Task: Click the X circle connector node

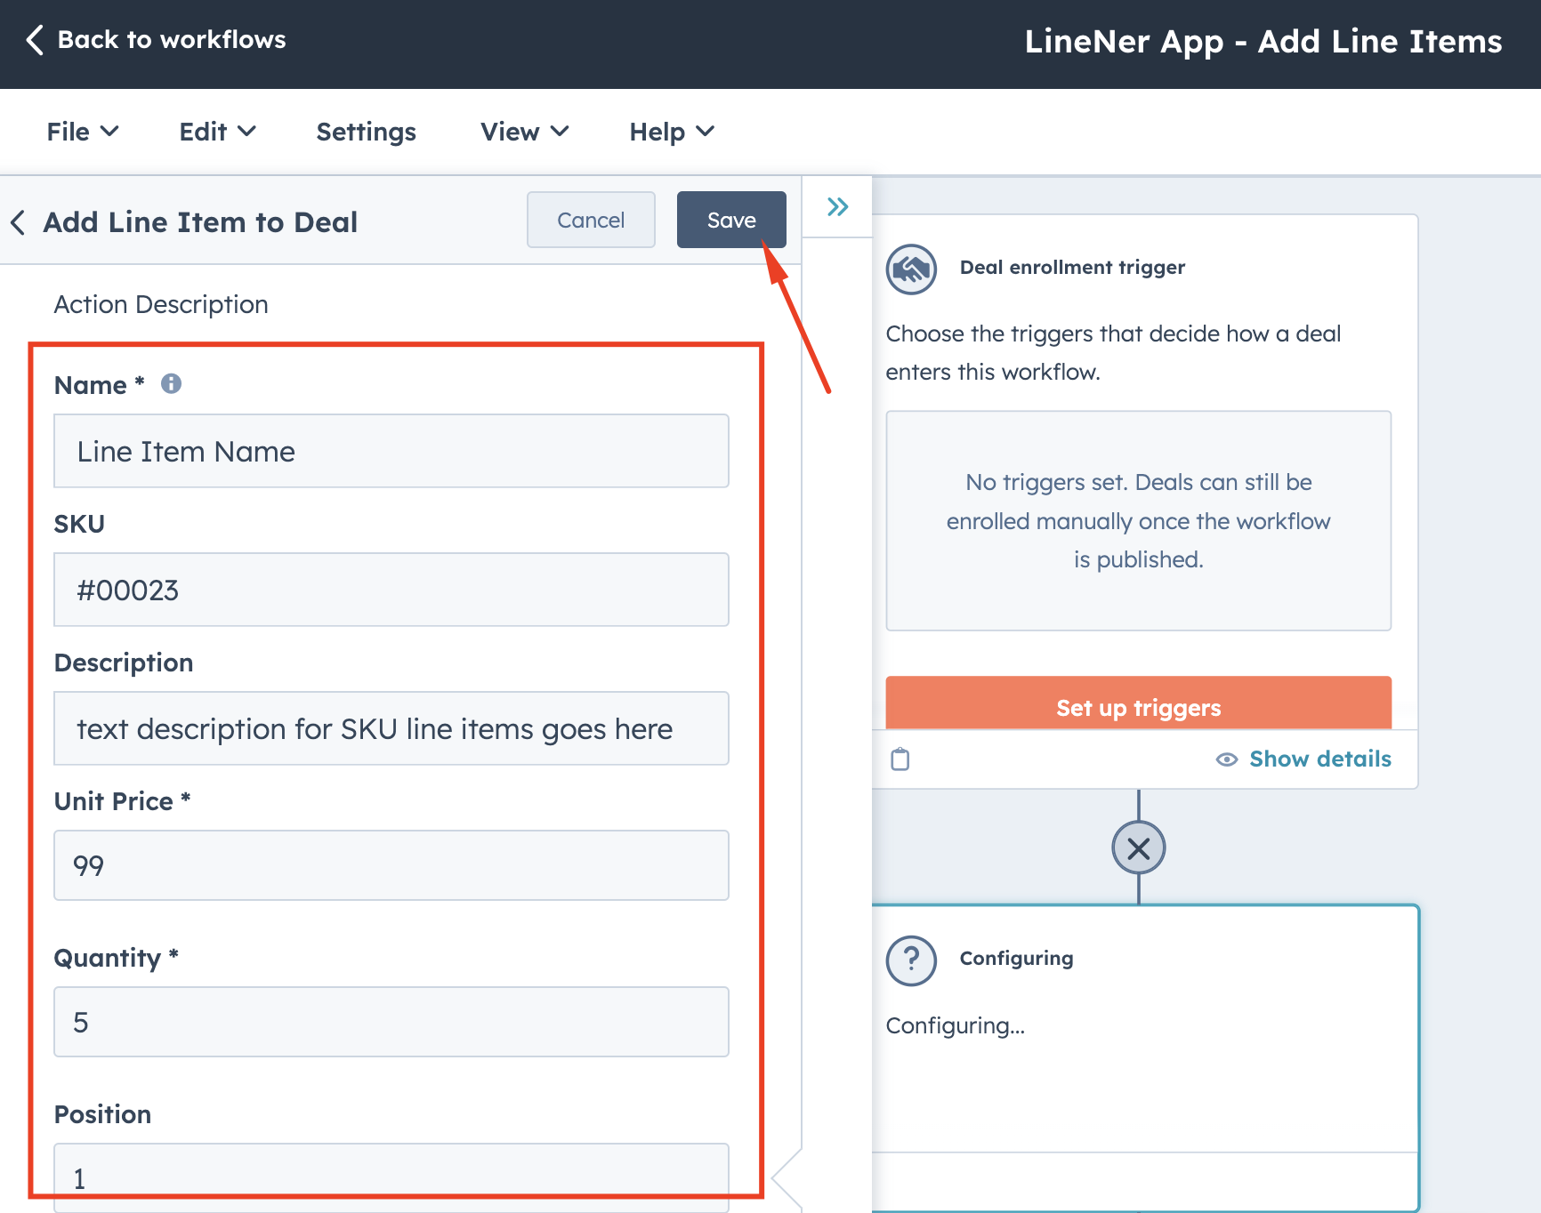Action: coord(1138,847)
